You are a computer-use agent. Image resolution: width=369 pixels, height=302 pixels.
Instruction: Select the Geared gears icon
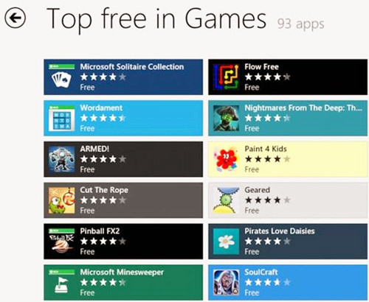[226, 200]
